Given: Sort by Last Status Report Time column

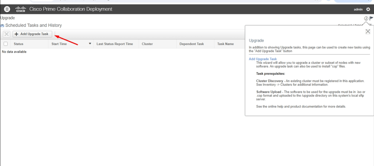Looking at the screenshot, I should click(x=115, y=44).
